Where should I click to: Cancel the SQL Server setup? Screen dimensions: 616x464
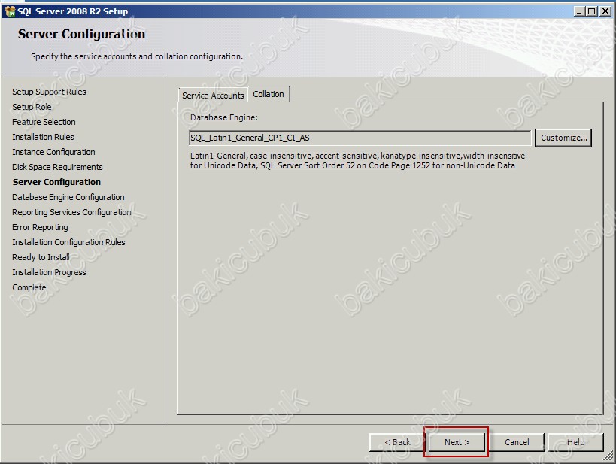coord(517,442)
